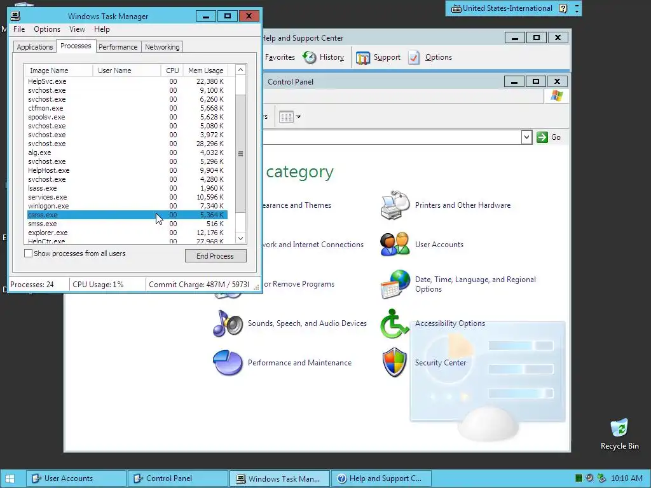Sort by Image Name column header

pyautogui.click(x=58, y=71)
